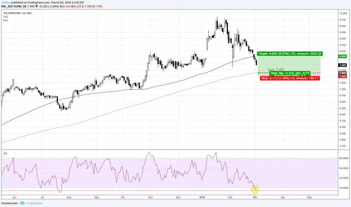Click the 7.530 red price tag
Screen dimensions: 351x207
pyautogui.click(x=342, y=76)
